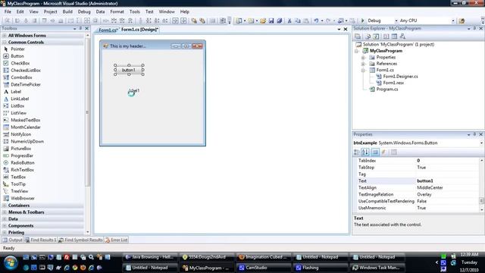Select Form1.resx in Solution Explorer
The height and width of the screenshot is (273, 485).
393,83
